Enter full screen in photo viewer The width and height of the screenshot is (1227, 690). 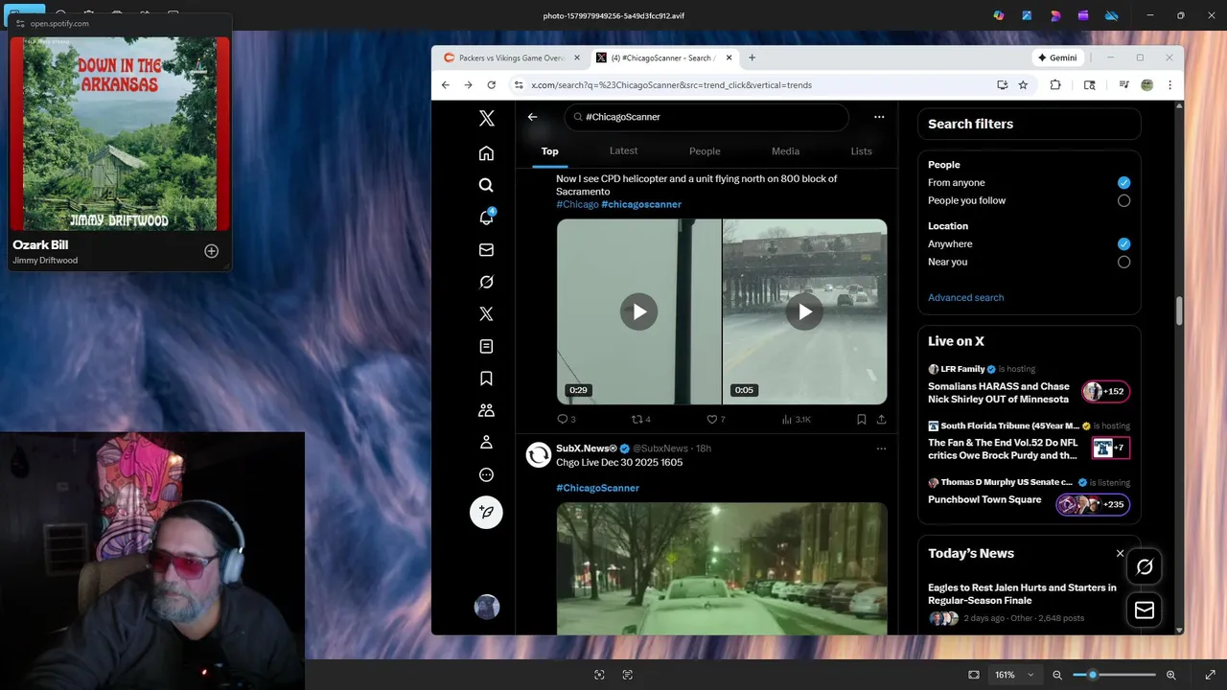pos(1211,675)
